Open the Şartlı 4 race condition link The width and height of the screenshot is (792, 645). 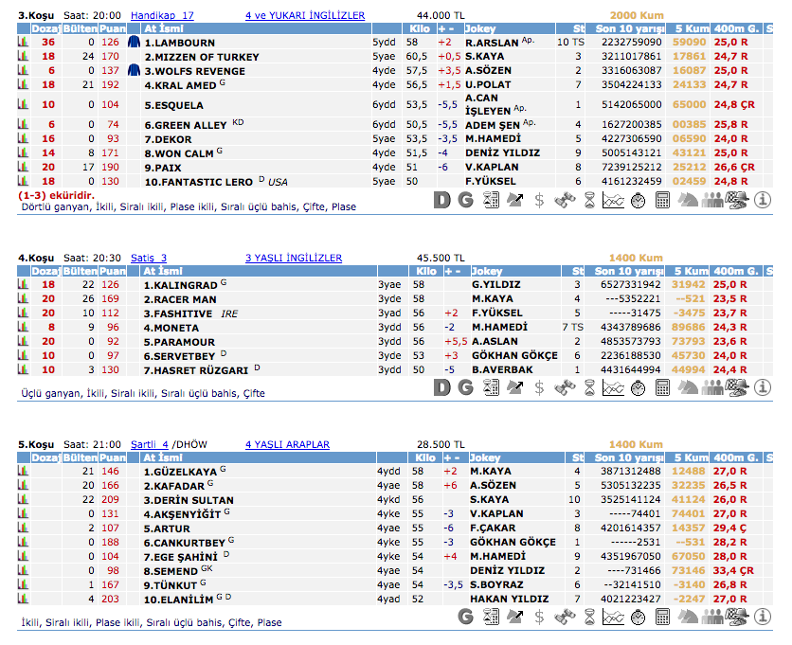click(151, 444)
